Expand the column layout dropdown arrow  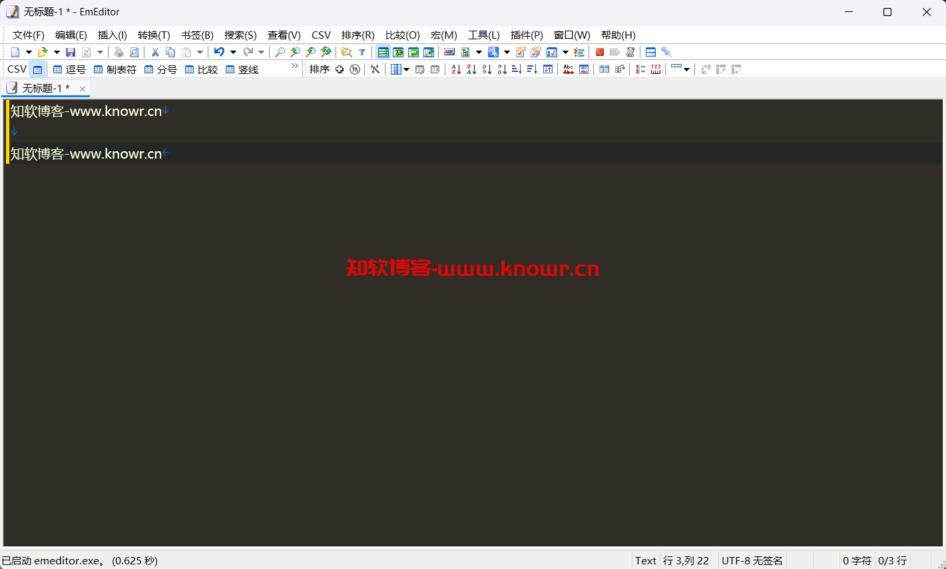pos(407,69)
